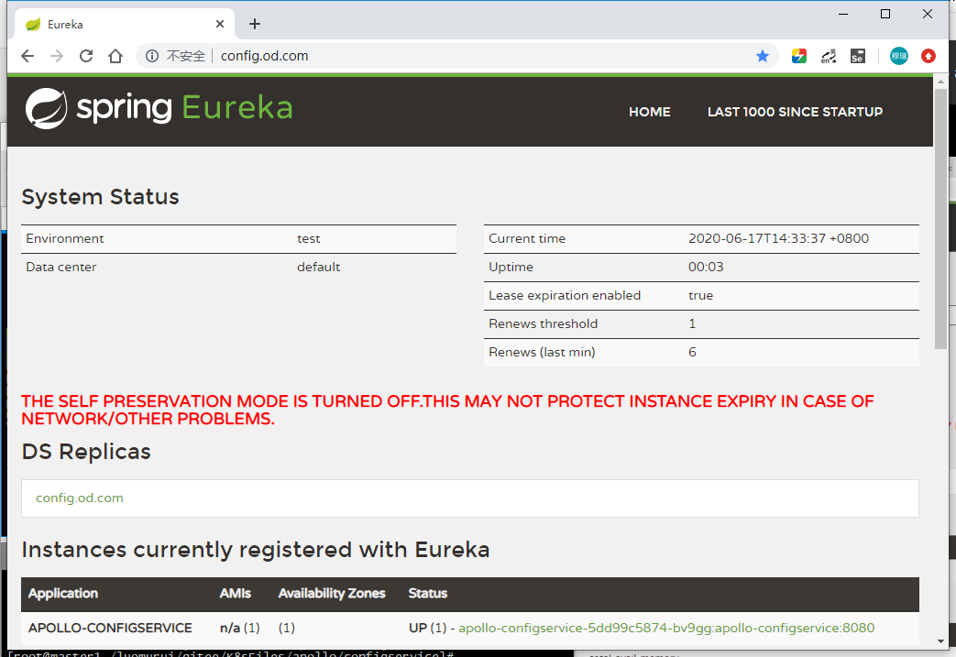
Task: Click the Spring Eureka logo
Action: point(159,108)
